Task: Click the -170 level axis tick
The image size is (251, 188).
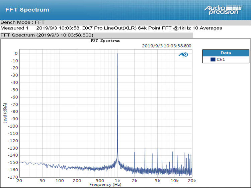Action: 13,177
